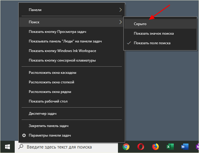This screenshot has height=153, width=199.
Task: Click the gear icon beside Параметры панели задач
Action: point(24,135)
